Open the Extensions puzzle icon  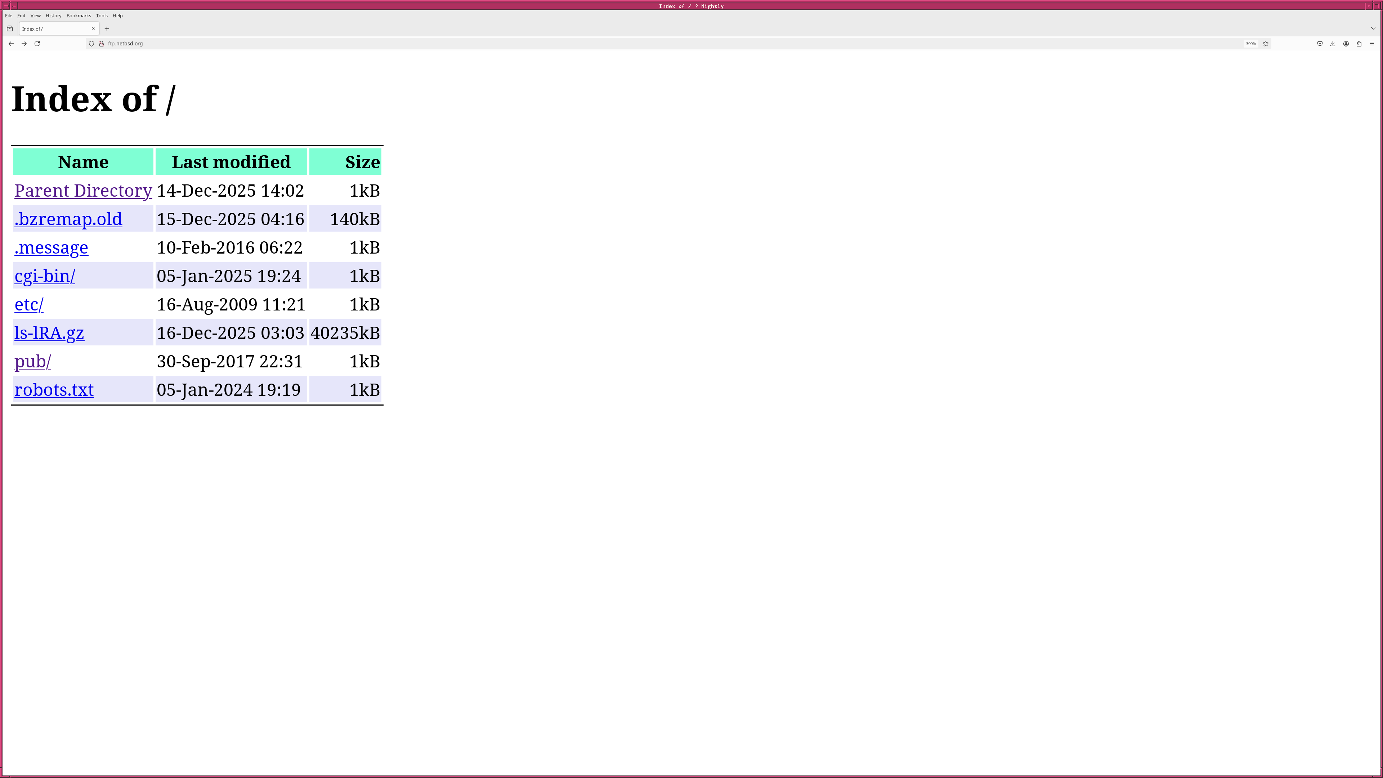(x=1359, y=44)
